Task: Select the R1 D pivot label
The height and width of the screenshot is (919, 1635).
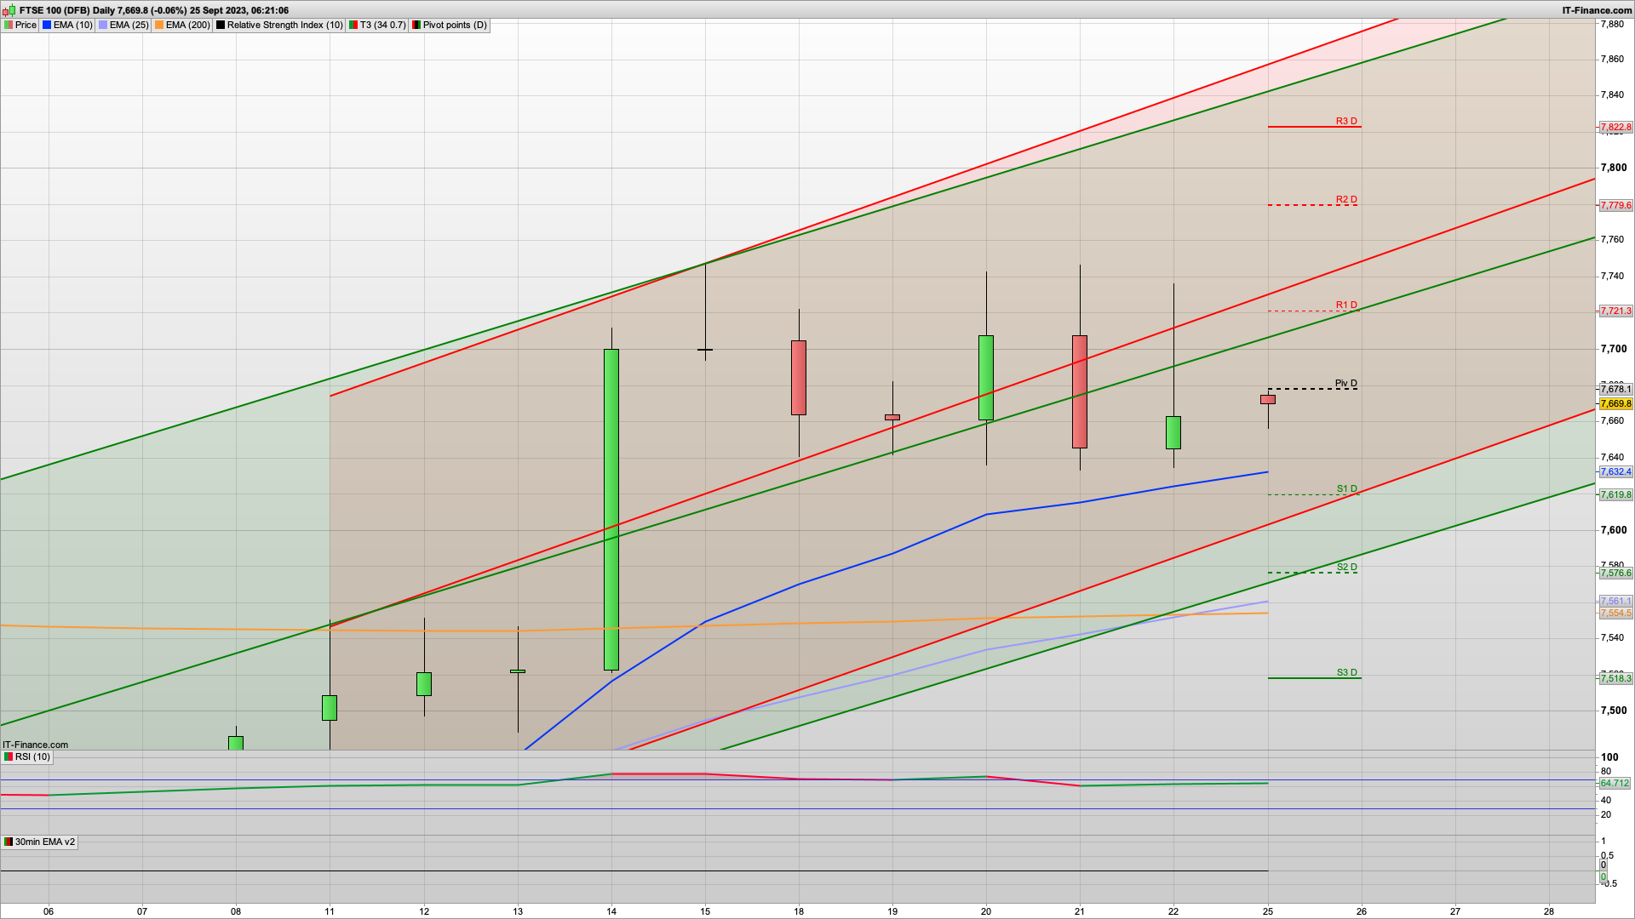Action: click(1346, 305)
